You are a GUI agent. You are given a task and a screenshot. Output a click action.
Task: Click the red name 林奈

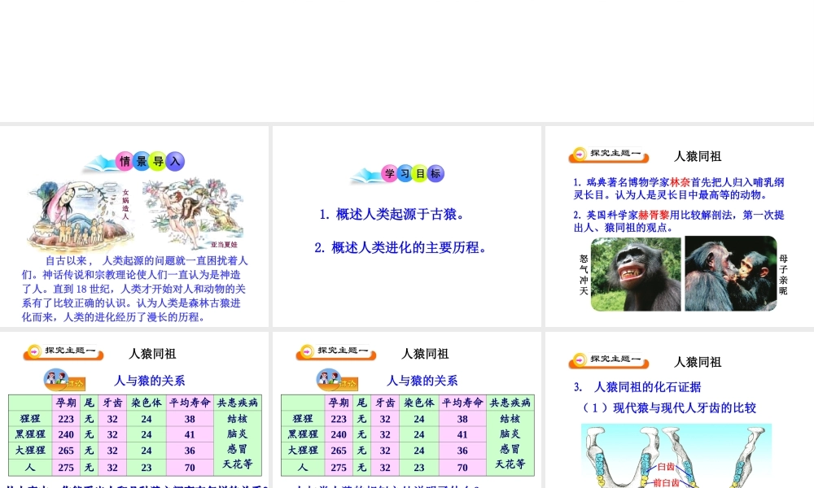[680, 182]
